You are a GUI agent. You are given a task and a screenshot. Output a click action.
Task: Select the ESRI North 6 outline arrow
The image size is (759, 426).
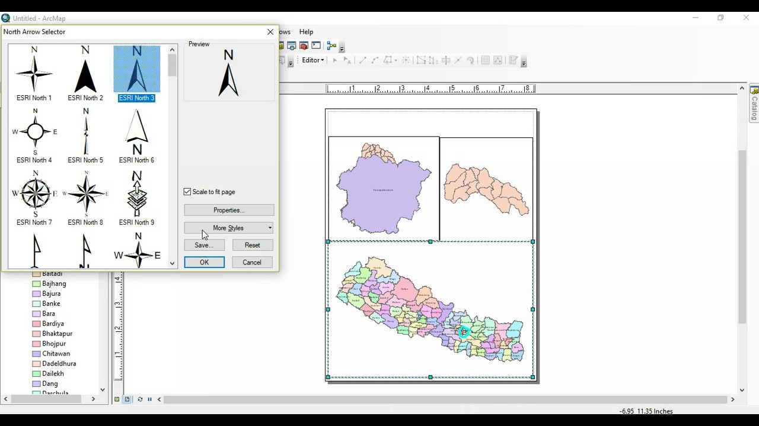136,136
